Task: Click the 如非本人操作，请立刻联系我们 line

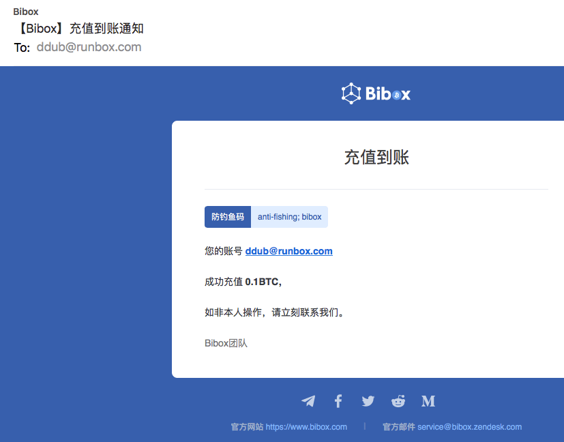Action: tap(275, 312)
